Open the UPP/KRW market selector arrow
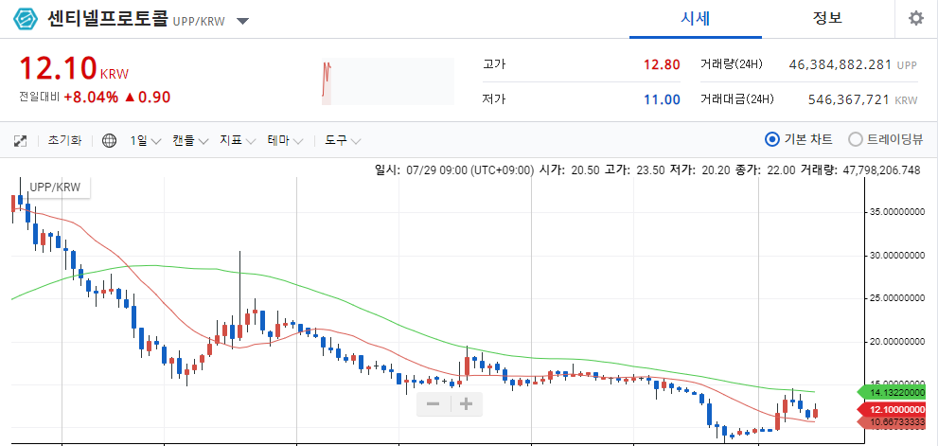The image size is (938, 446). tap(242, 22)
